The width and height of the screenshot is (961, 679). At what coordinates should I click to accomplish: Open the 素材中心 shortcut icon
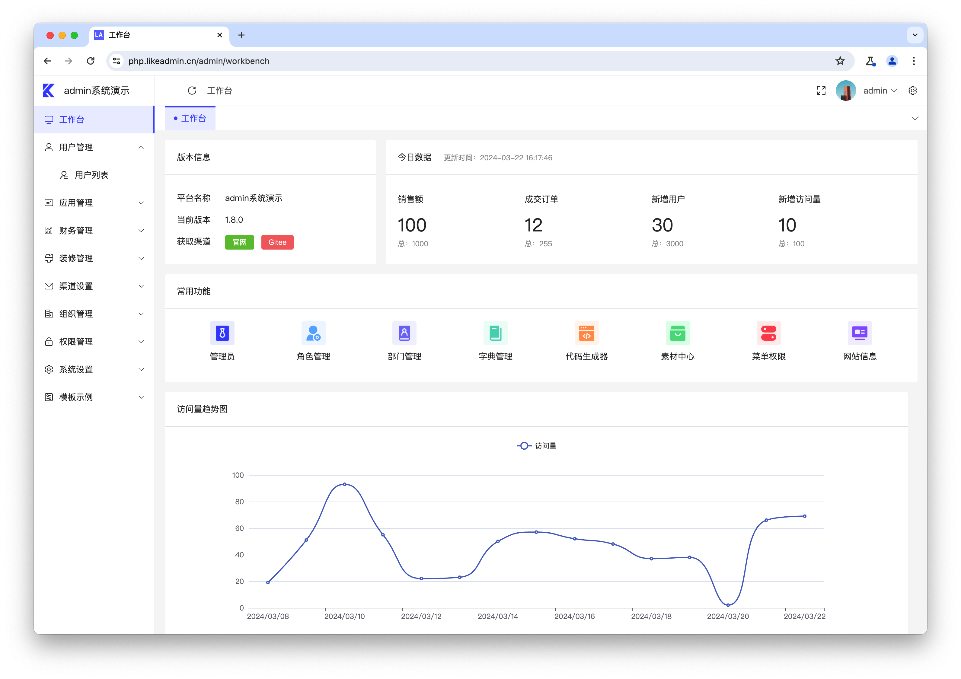point(677,334)
